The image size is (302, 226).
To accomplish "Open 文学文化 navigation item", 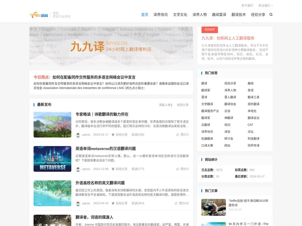I will pos(180,15).
